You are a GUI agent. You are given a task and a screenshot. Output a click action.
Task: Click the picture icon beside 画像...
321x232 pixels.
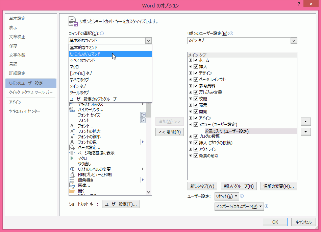click(x=72, y=186)
